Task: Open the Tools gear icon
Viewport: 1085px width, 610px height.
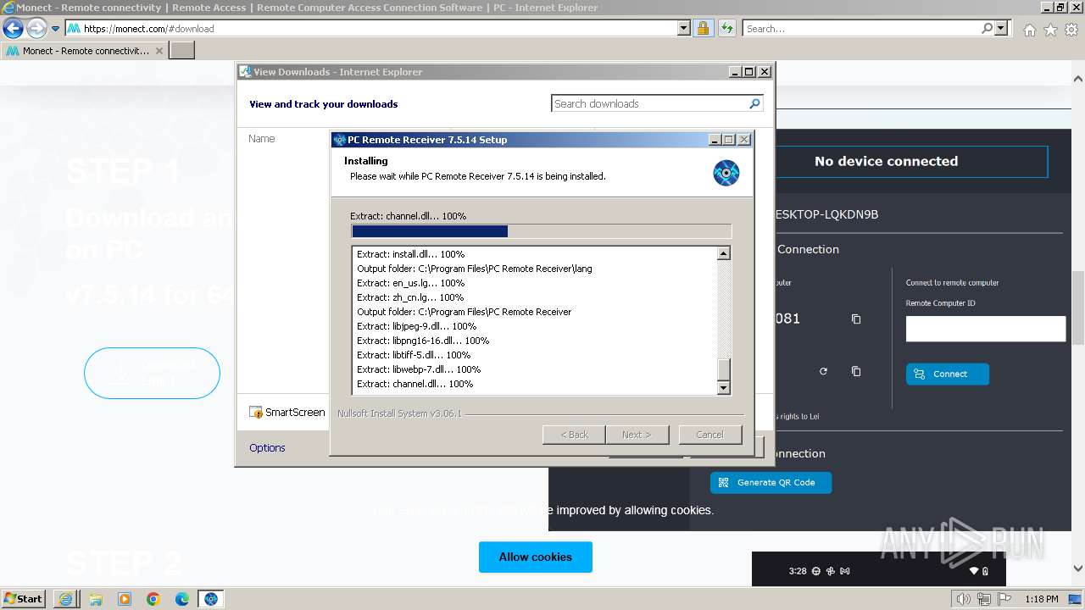Action: point(1071,30)
